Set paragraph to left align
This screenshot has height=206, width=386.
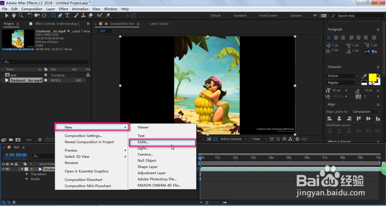(x=329, y=38)
